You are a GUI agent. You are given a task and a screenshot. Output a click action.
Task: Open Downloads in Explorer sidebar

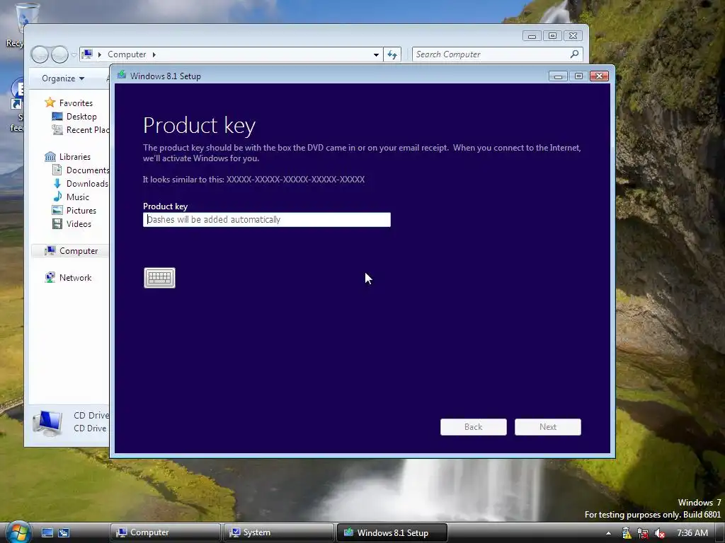(87, 183)
